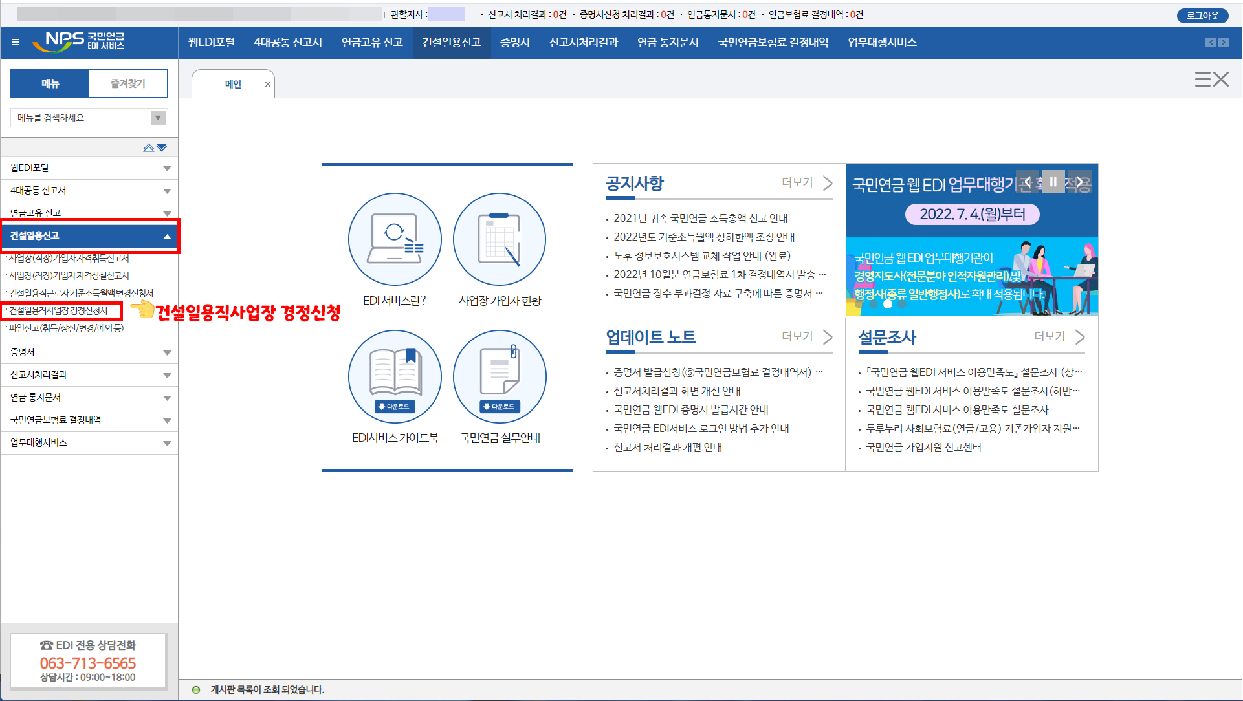Open notice 노후 정보보호시스템 교체 작업 안내

click(702, 256)
